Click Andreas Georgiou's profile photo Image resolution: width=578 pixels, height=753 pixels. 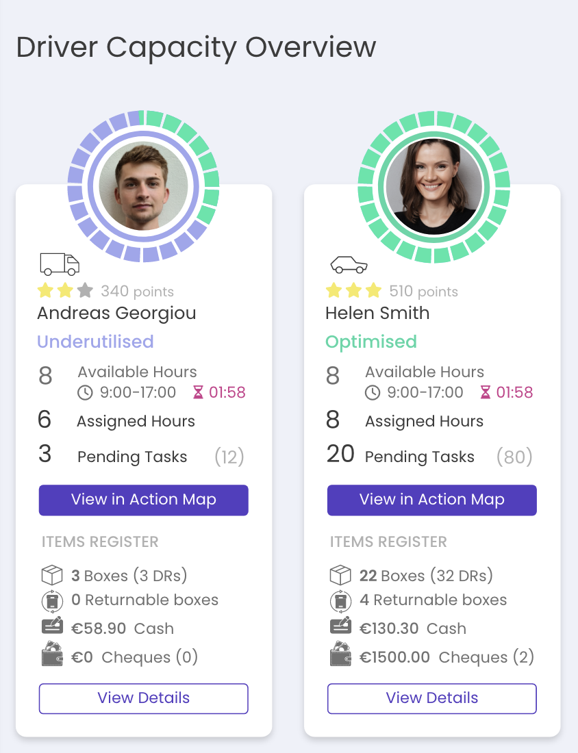[144, 186]
